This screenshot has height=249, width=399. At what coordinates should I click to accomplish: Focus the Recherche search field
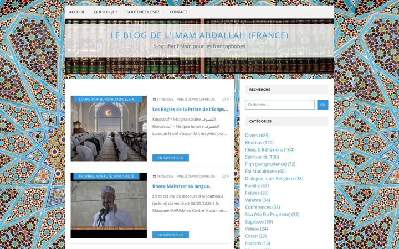pyautogui.click(x=280, y=105)
